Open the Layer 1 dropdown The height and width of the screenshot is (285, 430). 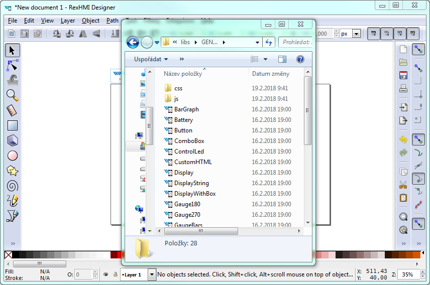[151, 274]
